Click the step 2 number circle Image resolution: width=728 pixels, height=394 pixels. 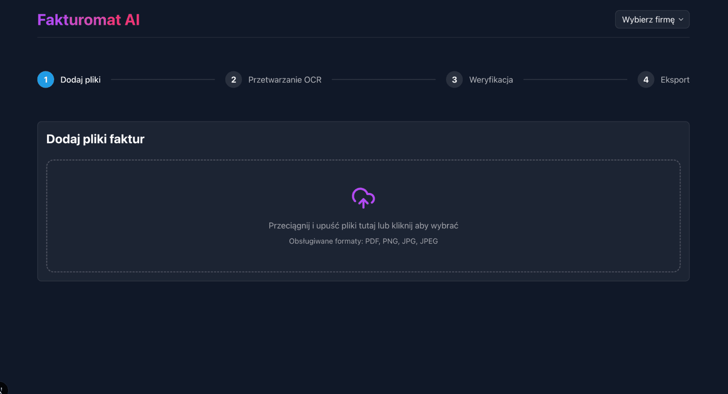pos(233,80)
